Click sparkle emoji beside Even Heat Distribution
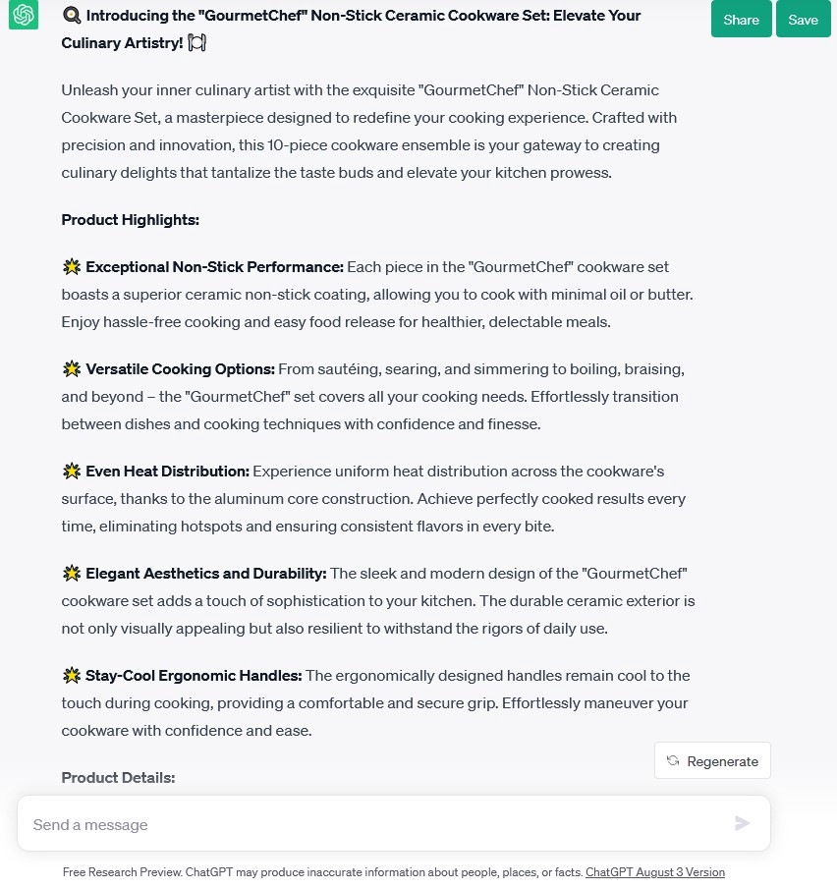 (71, 472)
